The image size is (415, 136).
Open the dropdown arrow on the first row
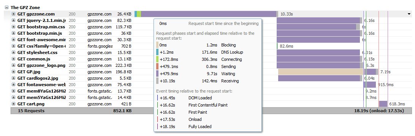[409, 14]
